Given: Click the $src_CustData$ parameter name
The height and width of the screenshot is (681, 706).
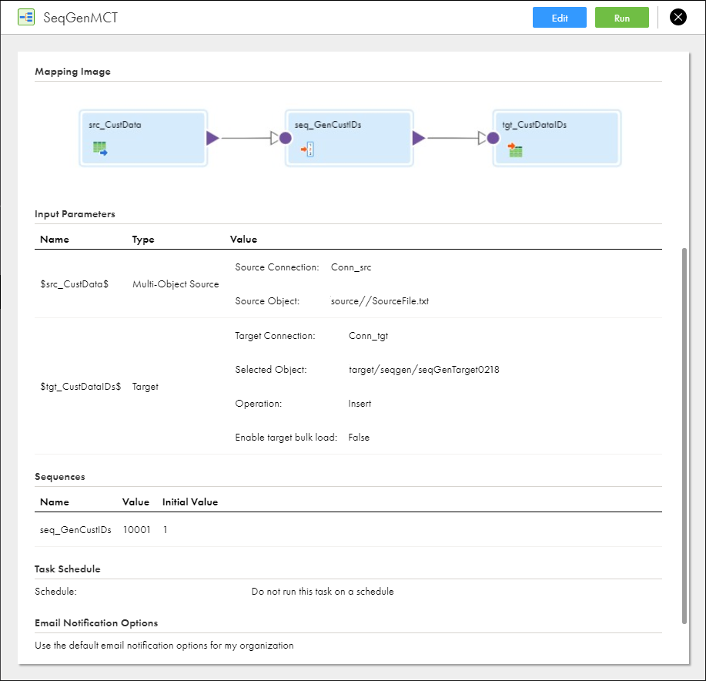Looking at the screenshot, I should click(x=74, y=284).
